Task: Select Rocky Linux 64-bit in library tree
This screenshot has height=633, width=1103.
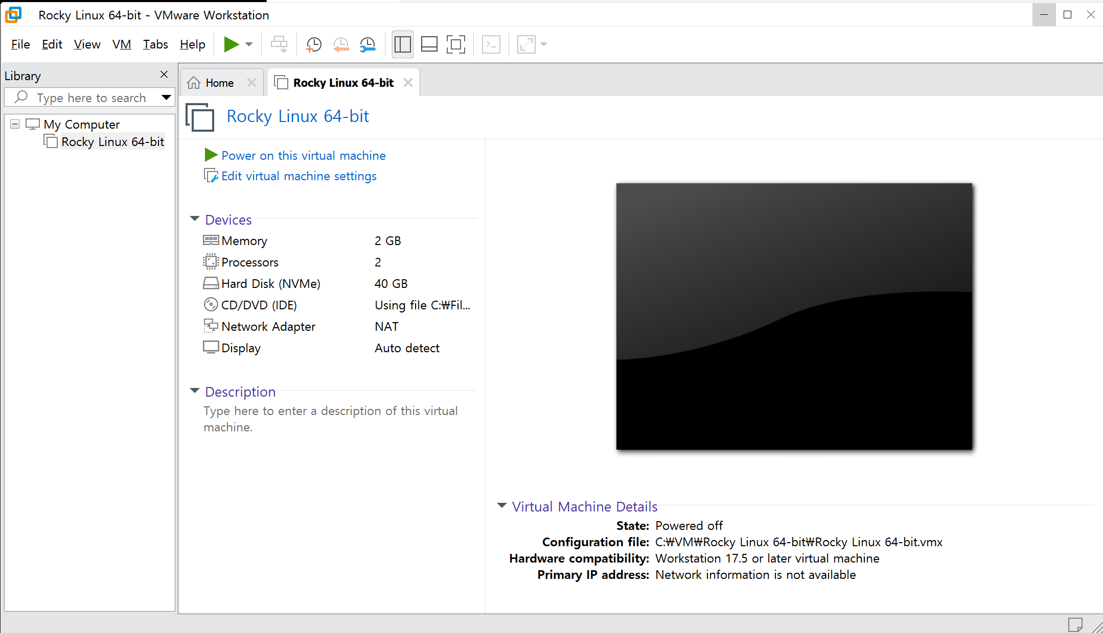Action: click(x=112, y=142)
